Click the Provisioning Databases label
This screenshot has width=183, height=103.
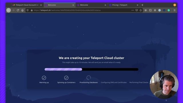point(89,82)
